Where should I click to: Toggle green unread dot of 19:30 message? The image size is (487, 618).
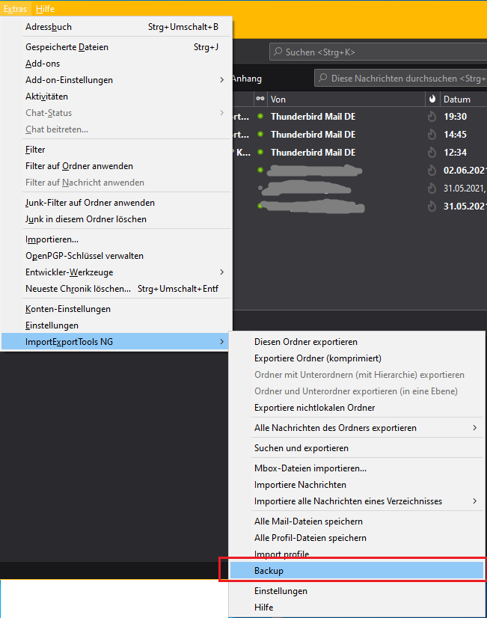tap(260, 117)
